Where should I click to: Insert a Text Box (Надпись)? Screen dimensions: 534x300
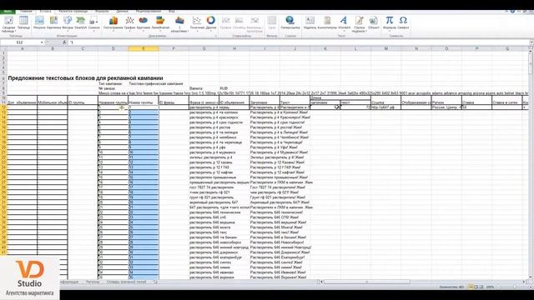pyautogui.click(x=310, y=22)
